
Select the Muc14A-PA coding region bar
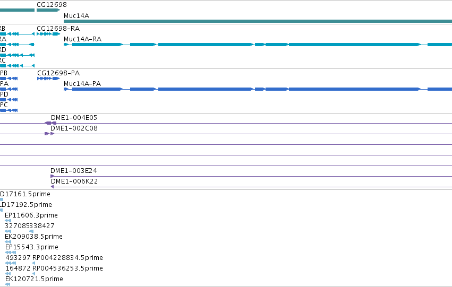coord(258,89)
